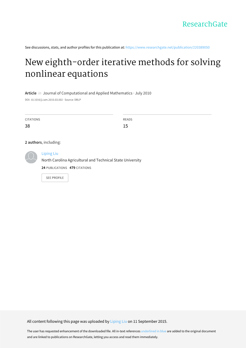Click the "July 2010" publication date
The width and height of the screenshot is (246, 348).
click(x=143, y=93)
